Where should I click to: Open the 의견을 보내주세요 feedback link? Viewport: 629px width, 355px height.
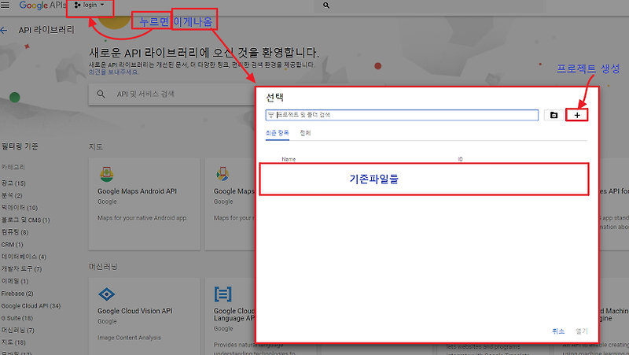pos(113,72)
